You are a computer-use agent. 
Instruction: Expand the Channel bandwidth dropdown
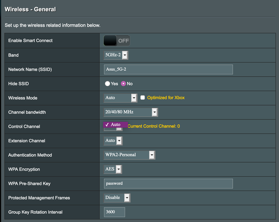pyautogui.click(x=131, y=112)
